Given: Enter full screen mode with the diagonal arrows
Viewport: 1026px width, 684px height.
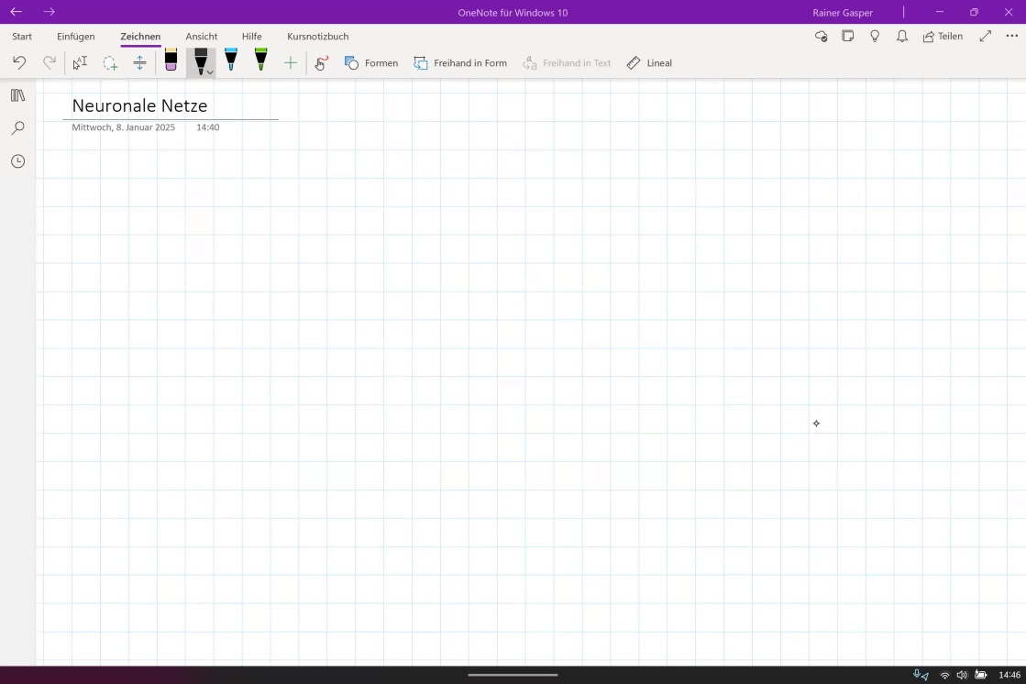Looking at the screenshot, I should click(x=986, y=37).
